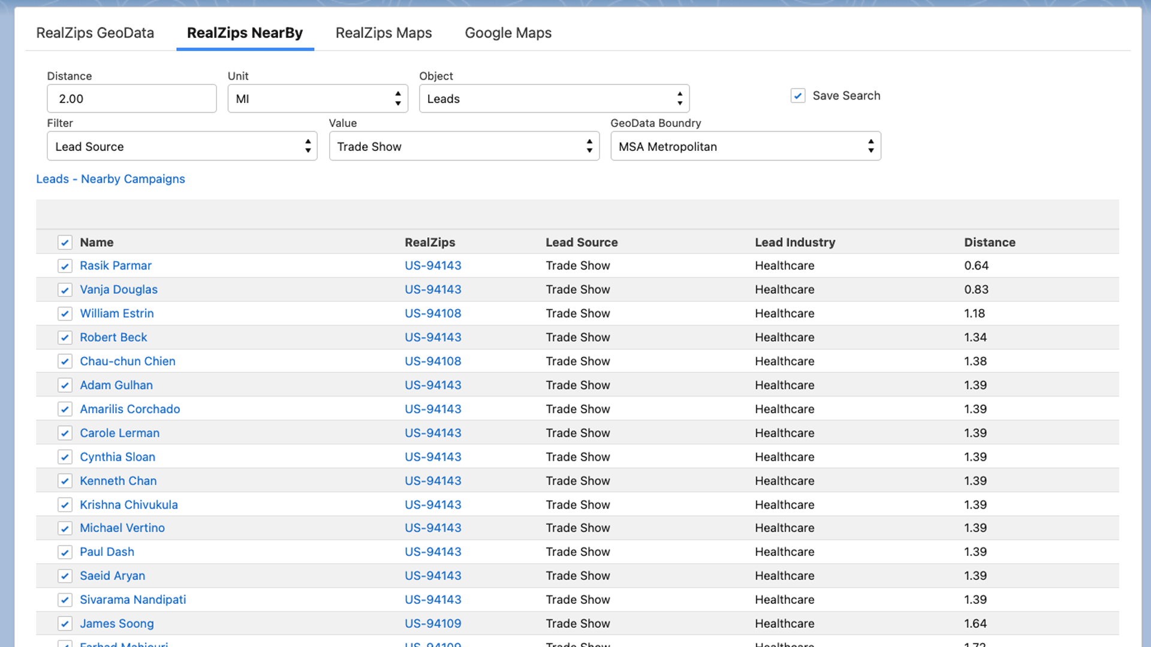
Task: Open the Kenneth Chan lead record
Action: (118, 481)
